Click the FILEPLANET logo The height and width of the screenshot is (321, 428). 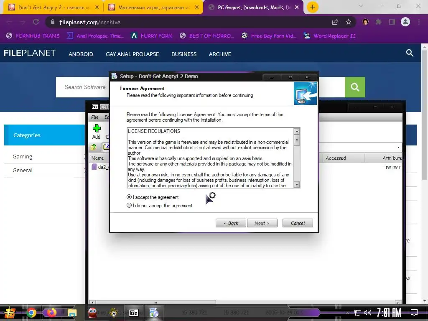[30, 53]
